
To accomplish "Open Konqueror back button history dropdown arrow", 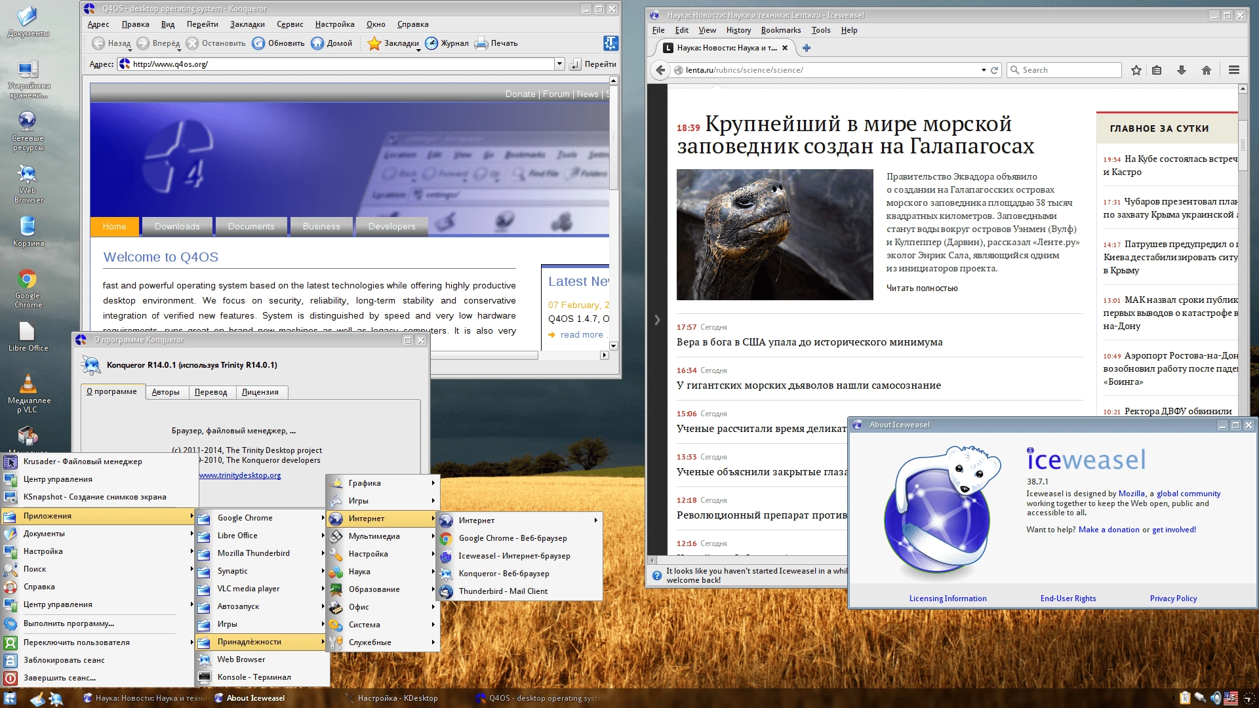I will [130, 50].
